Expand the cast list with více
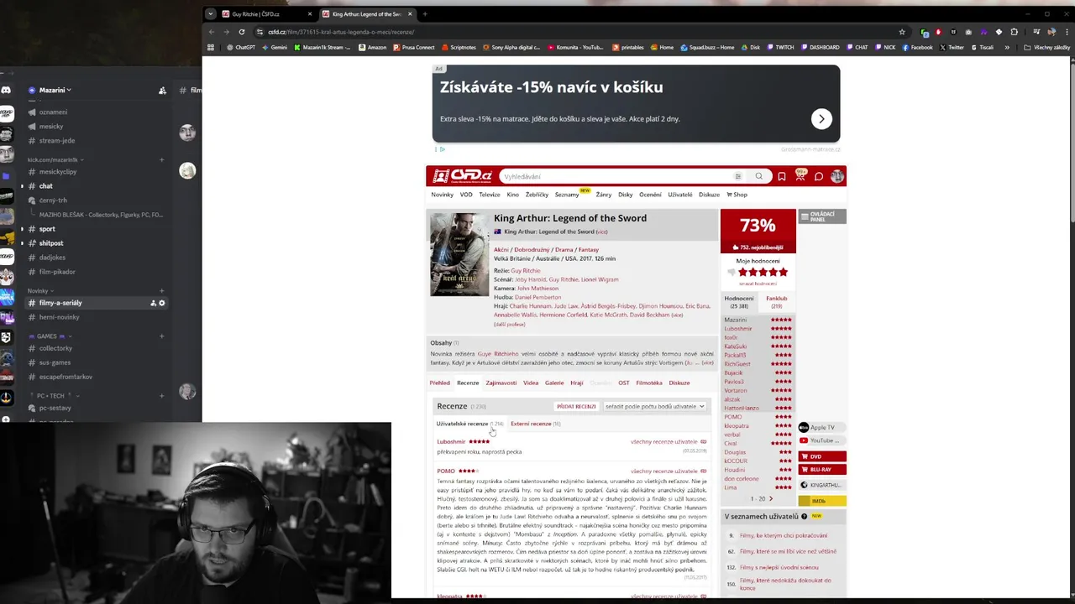1075x604 pixels. tap(677, 315)
